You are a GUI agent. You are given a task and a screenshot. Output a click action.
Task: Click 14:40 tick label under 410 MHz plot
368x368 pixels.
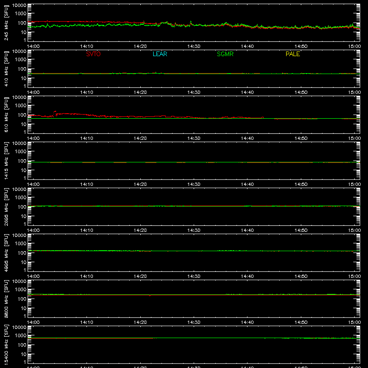[x=247, y=92]
